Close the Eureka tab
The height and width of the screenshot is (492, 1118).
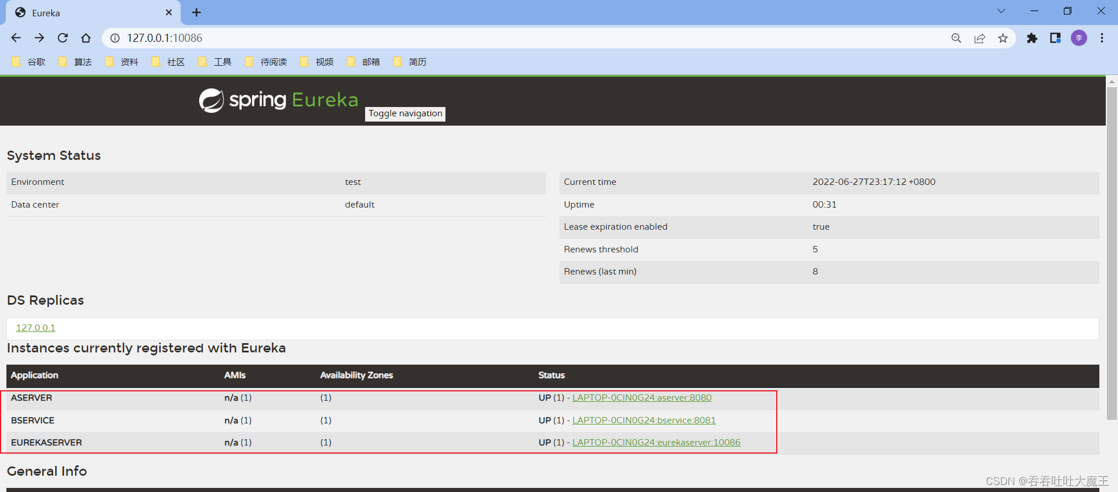pyautogui.click(x=169, y=12)
